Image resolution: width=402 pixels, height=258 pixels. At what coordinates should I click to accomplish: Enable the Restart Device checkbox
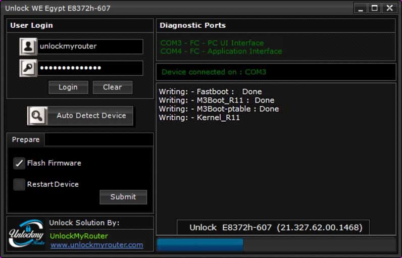pos(19,184)
